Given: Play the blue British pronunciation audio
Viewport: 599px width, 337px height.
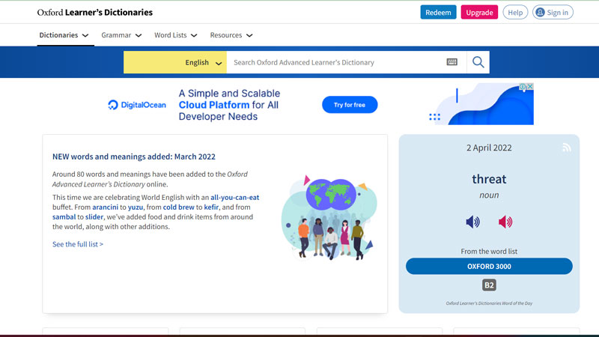Looking at the screenshot, I should [473, 222].
